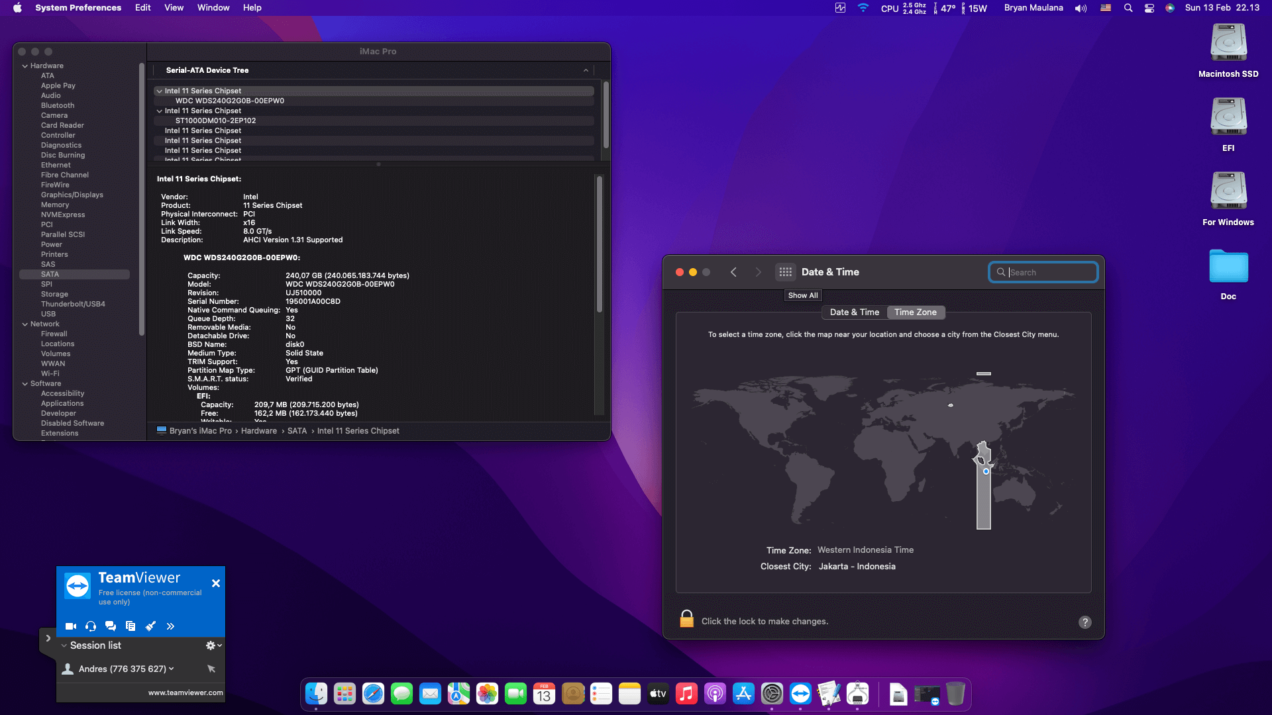Image resolution: width=1272 pixels, height=715 pixels.
Task: Collapse the Hardware section in sidebar
Action: pyautogui.click(x=25, y=66)
